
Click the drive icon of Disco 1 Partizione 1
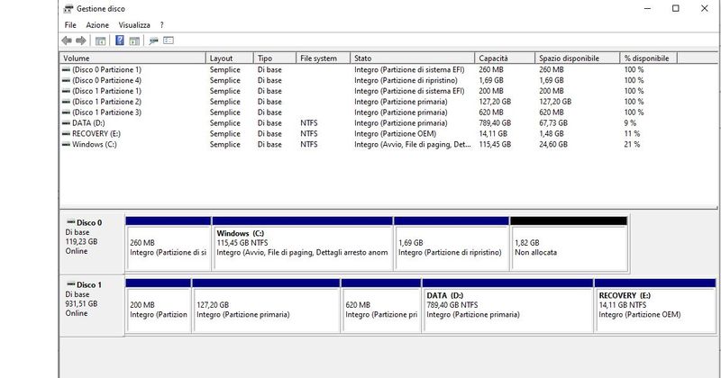[x=66, y=91]
